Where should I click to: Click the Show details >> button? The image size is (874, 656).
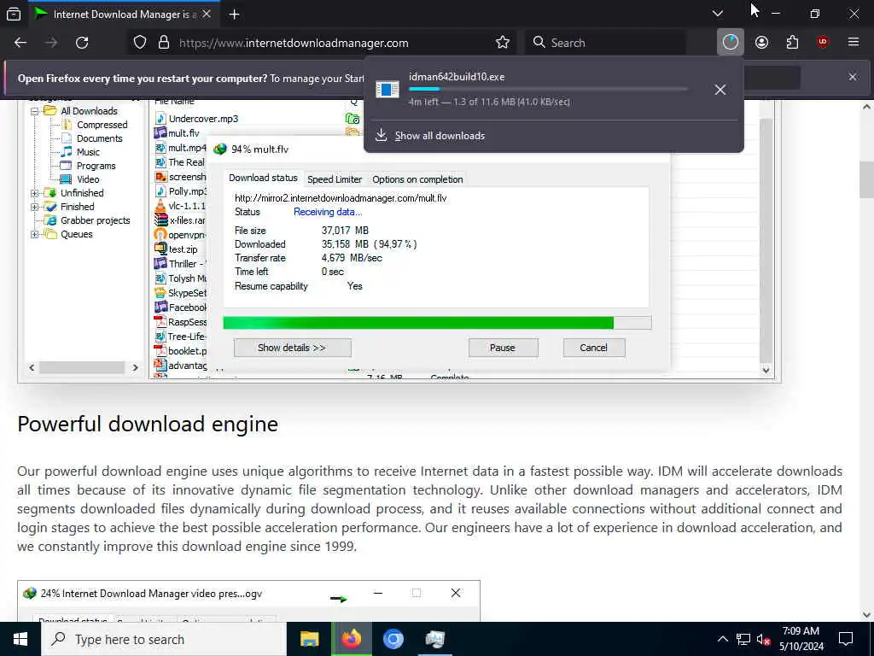pyautogui.click(x=292, y=348)
